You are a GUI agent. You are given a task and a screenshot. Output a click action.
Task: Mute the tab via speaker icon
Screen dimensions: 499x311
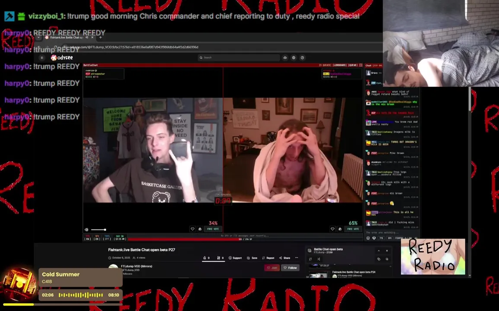87,38
